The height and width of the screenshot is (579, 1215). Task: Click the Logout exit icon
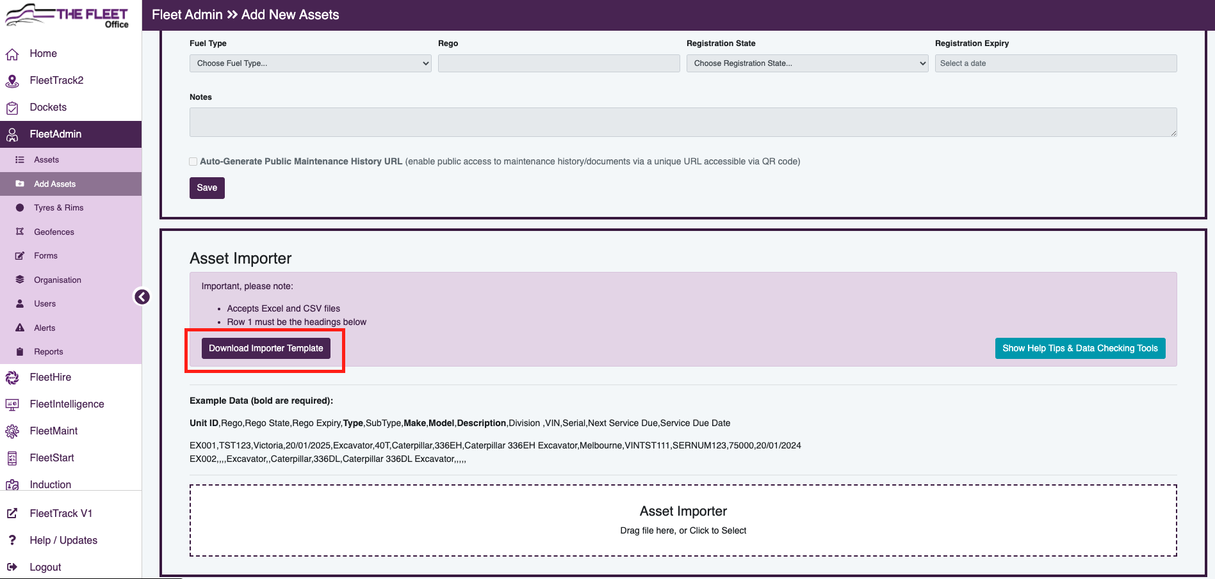click(12, 567)
